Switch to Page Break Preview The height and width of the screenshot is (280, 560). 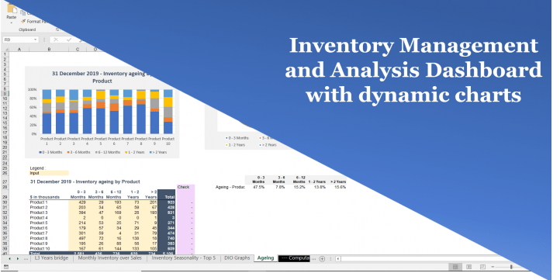pos(482,267)
